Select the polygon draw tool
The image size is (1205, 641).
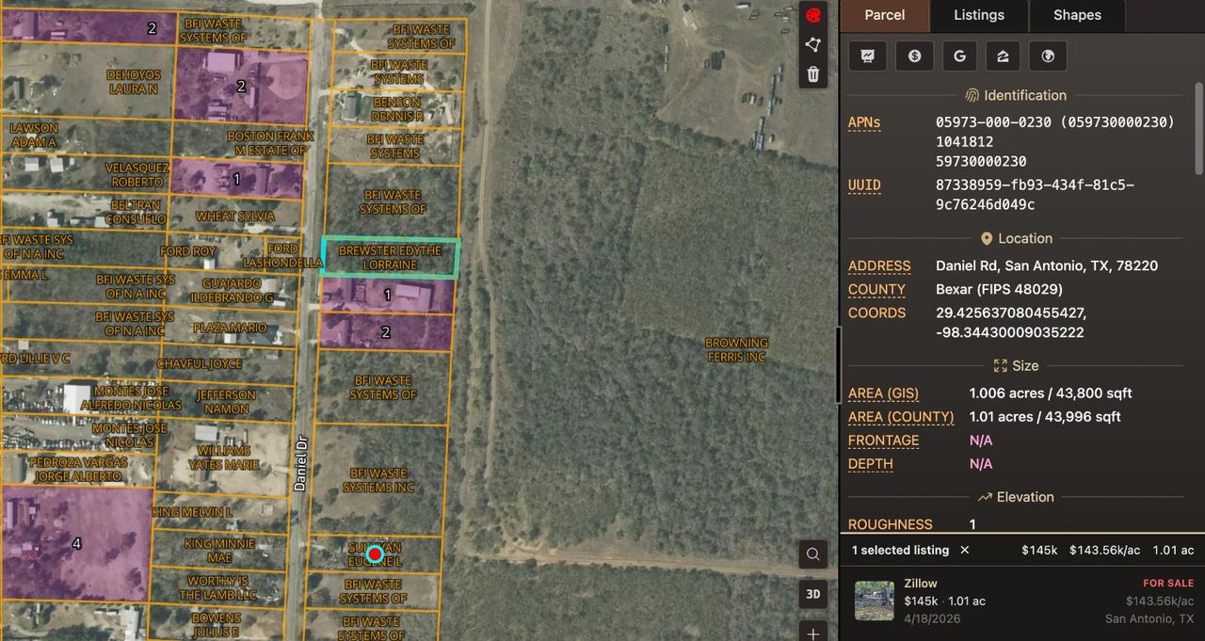click(813, 44)
